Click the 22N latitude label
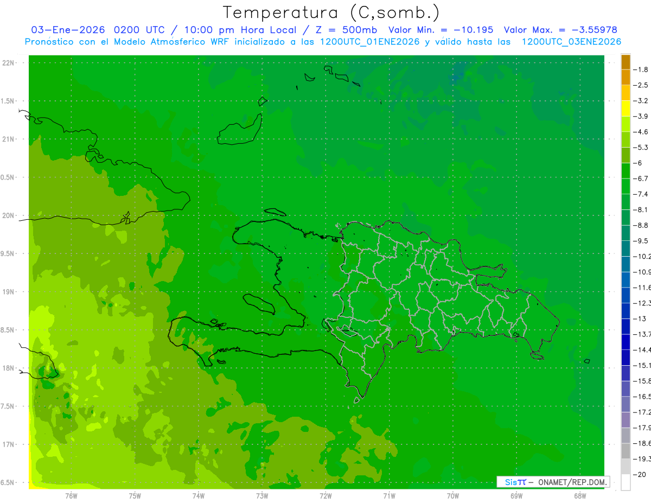Image resolution: width=651 pixels, height=503 pixels. (x=9, y=63)
